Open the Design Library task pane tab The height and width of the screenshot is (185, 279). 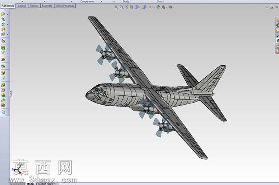pos(277,25)
